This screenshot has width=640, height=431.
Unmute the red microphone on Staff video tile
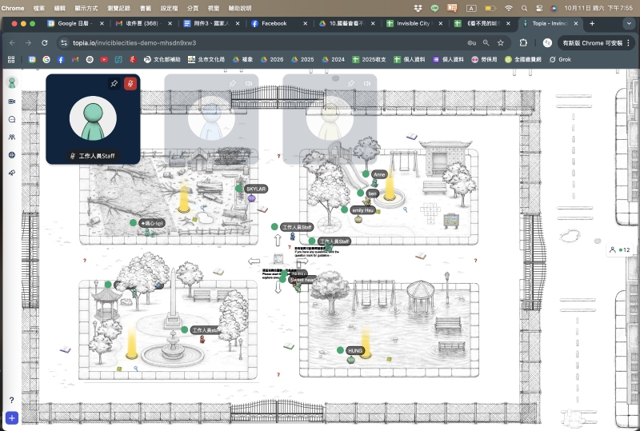pyautogui.click(x=130, y=84)
